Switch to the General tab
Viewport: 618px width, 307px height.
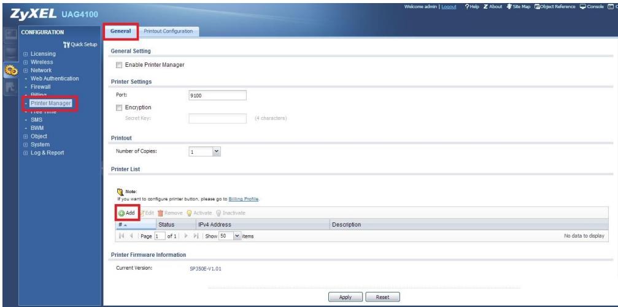121,31
